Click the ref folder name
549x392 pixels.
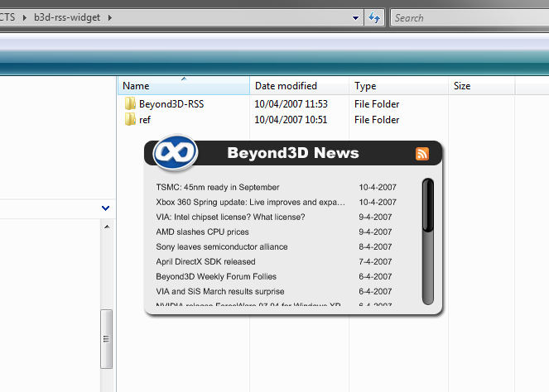(x=145, y=120)
